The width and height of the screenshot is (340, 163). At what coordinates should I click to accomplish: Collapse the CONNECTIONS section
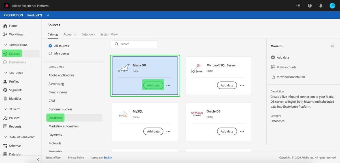(x=6, y=45)
